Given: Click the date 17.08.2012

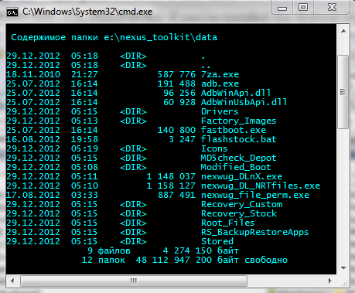Looking at the screenshot, I should (33, 195).
